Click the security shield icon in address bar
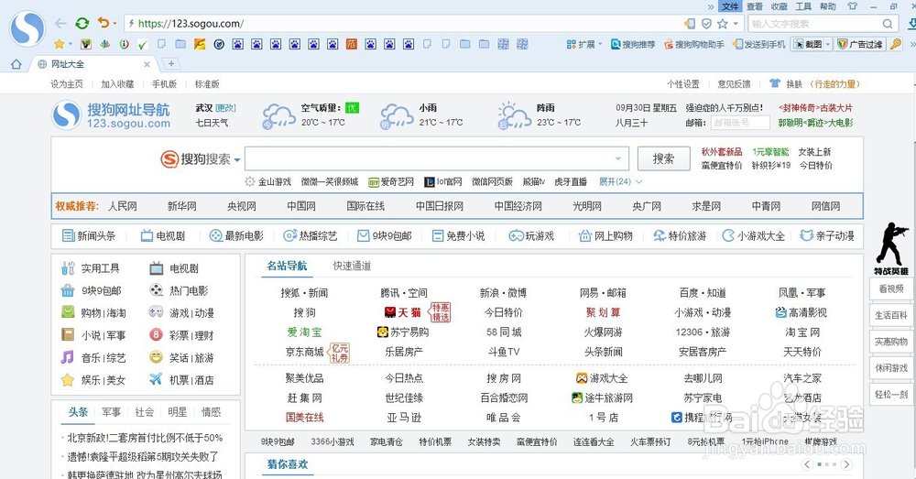 coord(706,24)
